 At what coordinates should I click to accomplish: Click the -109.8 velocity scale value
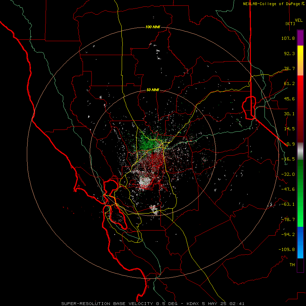pyautogui.click(x=287, y=250)
